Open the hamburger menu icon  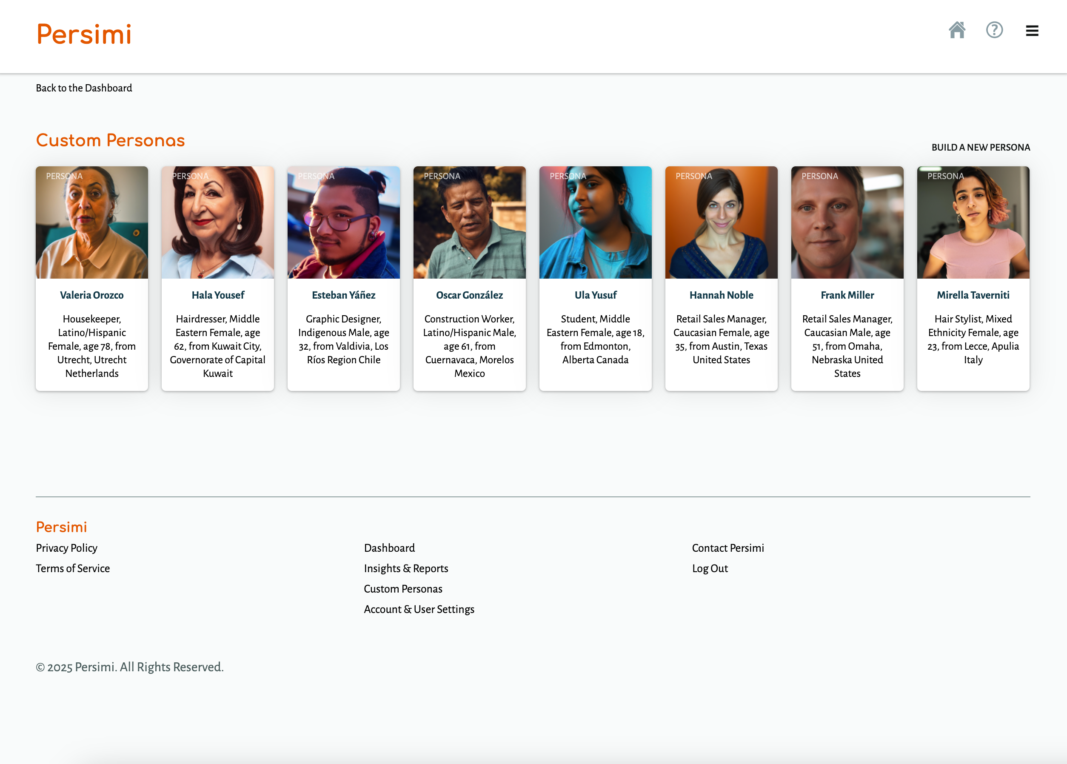pos(1032,31)
